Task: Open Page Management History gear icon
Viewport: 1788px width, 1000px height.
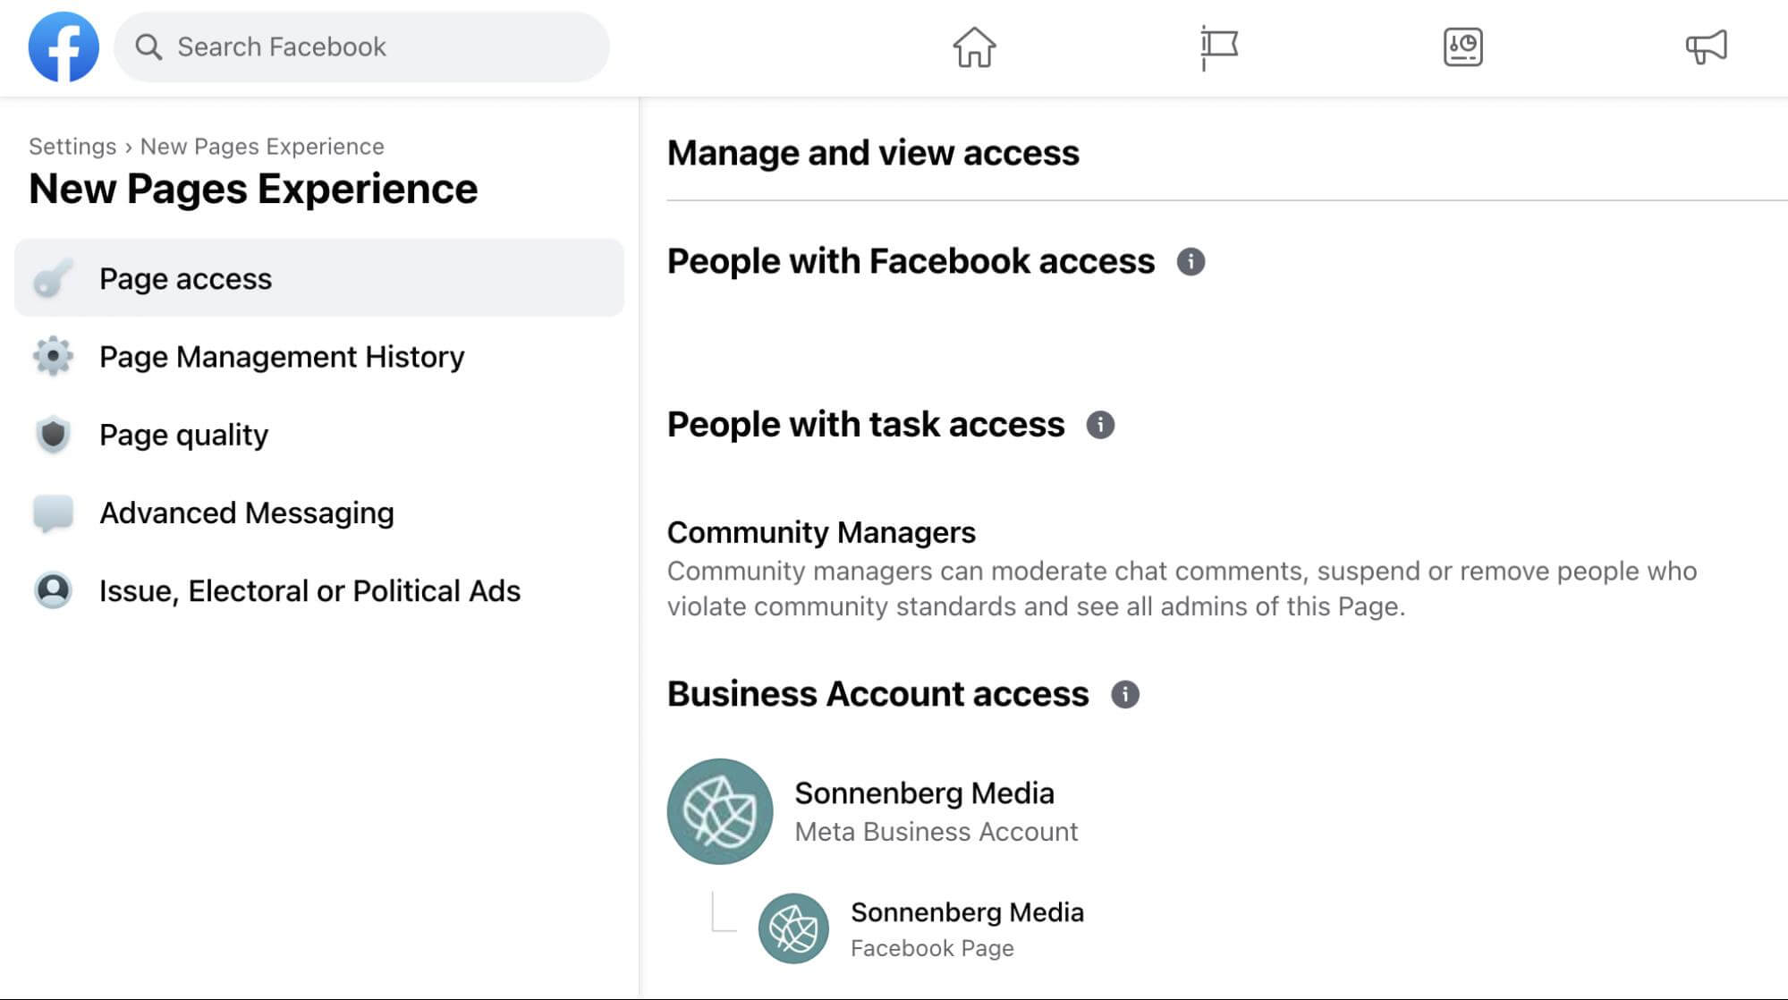Action: click(x=54, y=356)
